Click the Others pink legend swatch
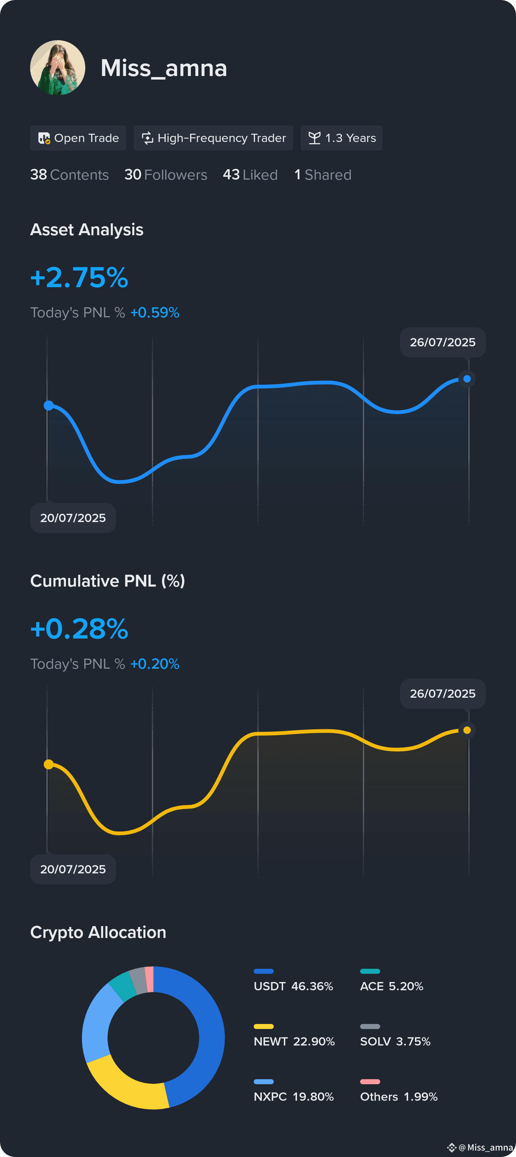 [370, 1082]
